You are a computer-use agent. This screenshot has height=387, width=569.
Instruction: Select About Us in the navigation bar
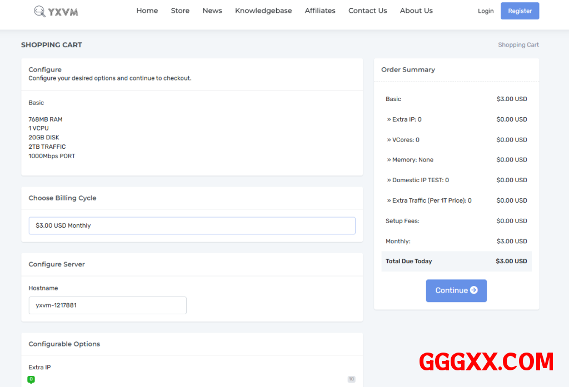click(x=416, y=11)
